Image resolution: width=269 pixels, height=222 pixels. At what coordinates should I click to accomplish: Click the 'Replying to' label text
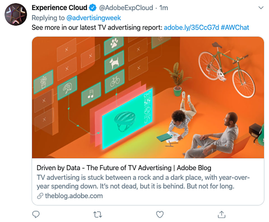tap(48, 18)
